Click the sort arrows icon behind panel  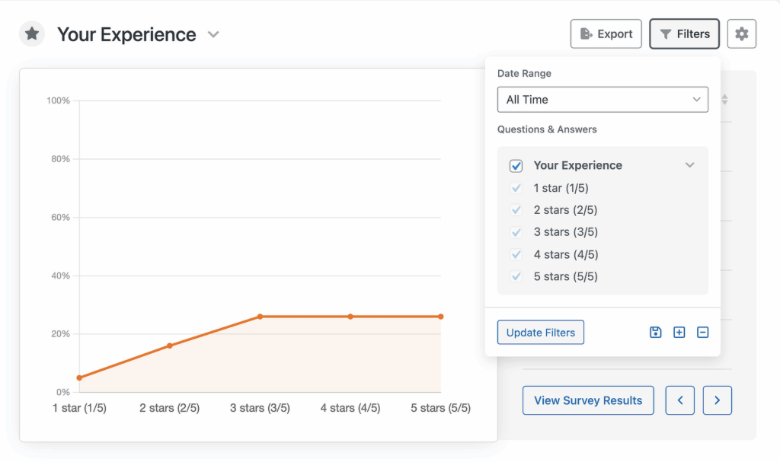724,100
